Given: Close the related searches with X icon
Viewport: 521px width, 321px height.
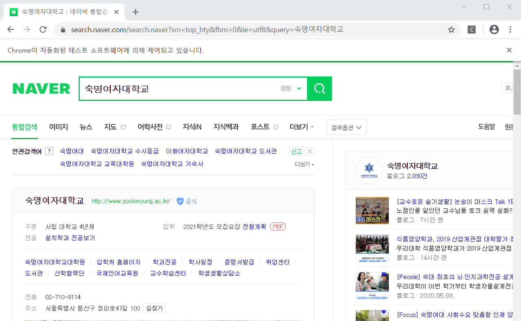Looking at the screenshot, I should point(310,151).
